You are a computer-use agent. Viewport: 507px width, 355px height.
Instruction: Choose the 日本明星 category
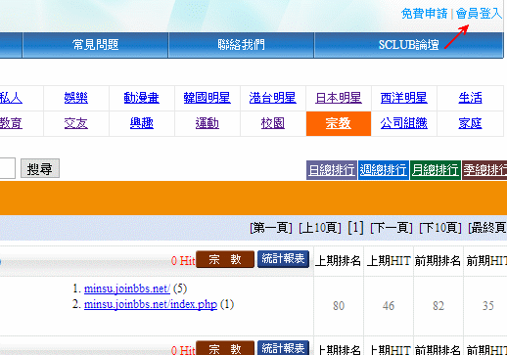[x=339, y=98]
